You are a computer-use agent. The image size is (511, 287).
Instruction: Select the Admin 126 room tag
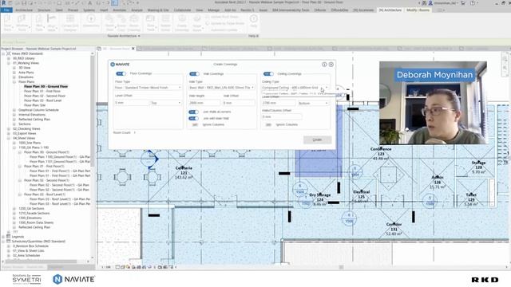tap(438, 183)
